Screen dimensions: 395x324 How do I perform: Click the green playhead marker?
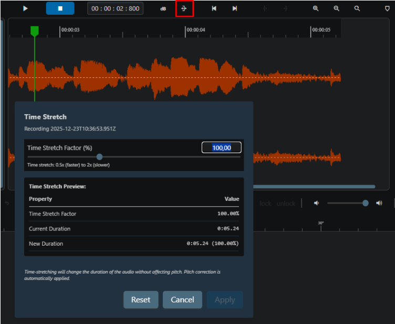point(35,31)
